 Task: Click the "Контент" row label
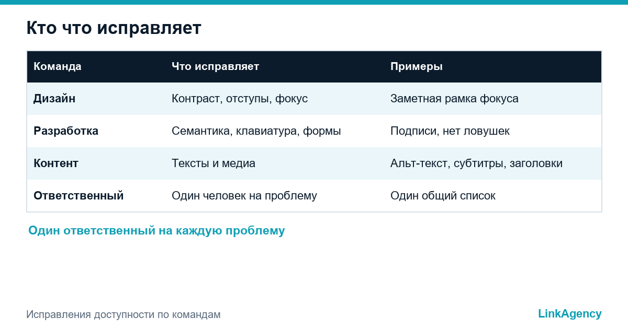coord(56,163)
